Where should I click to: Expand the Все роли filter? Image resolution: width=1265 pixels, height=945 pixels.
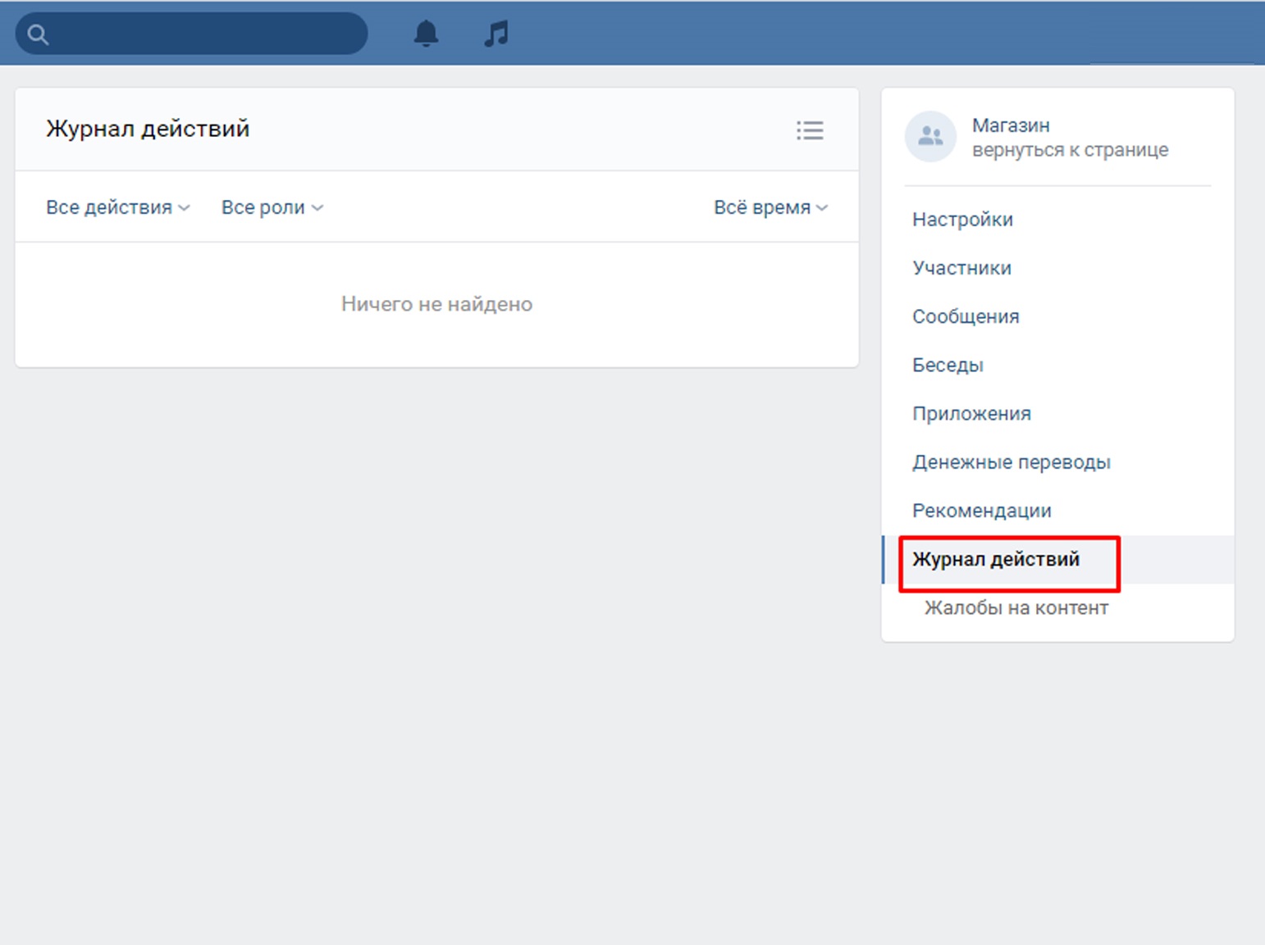coord(272,208)
